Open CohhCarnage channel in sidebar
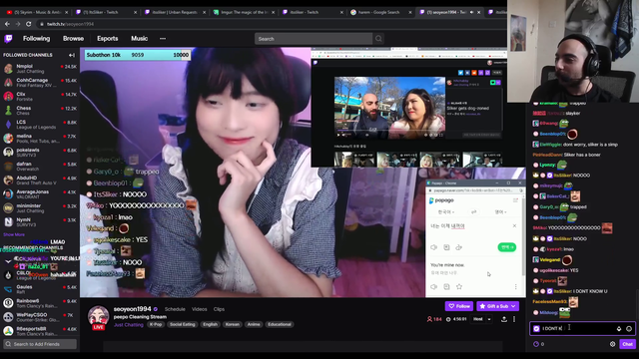639x359 pixels. click(x=40, y=83)
